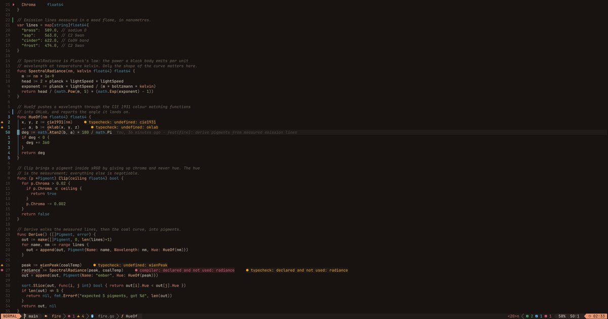Click the "frost" map entry

click(x=53, y=46)
